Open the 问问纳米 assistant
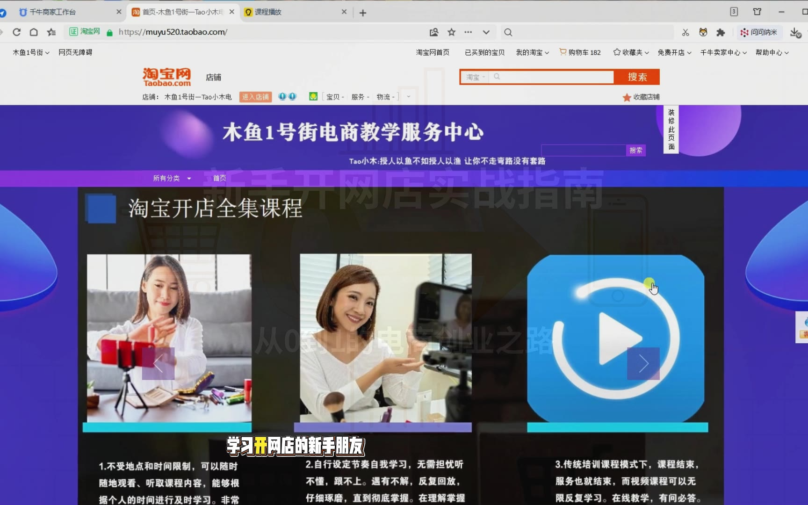The width and height of the screenshot is (808, 505). tap(758, 32)
